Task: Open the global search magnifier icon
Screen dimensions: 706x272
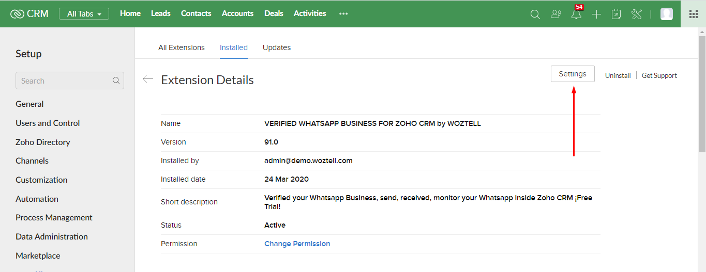Action: (x=535, y=14)
